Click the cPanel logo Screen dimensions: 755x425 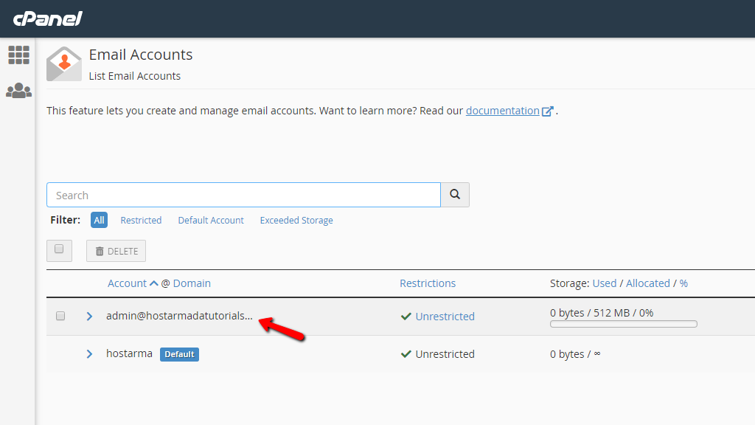click(48, 18)
